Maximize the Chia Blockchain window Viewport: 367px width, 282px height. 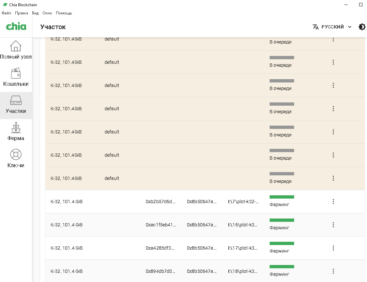pos(361,5)
